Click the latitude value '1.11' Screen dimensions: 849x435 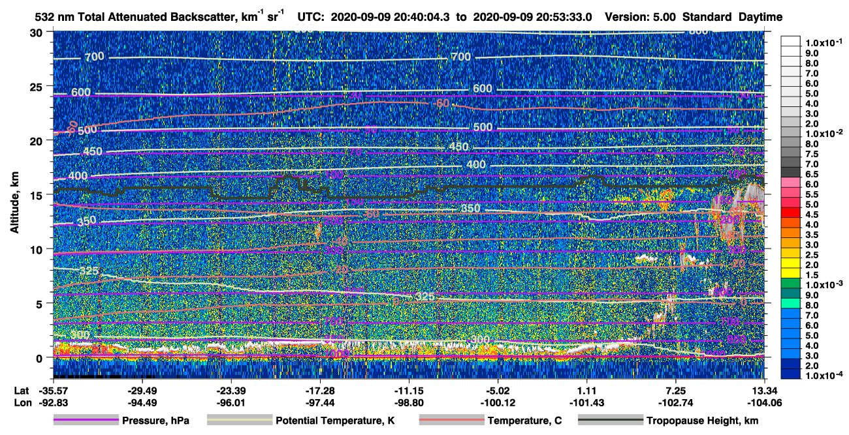pos(587,391)
